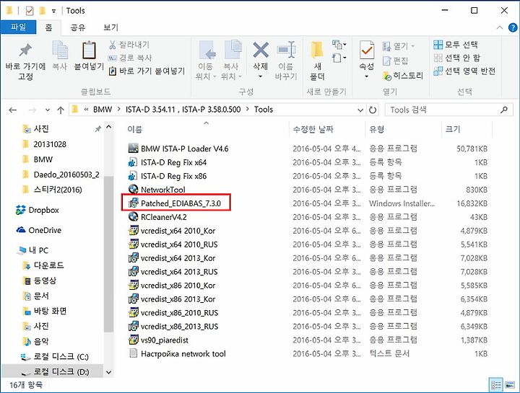Switch to the large icons view button
Viewport: 520px width, 393px height.
point(509,385)
